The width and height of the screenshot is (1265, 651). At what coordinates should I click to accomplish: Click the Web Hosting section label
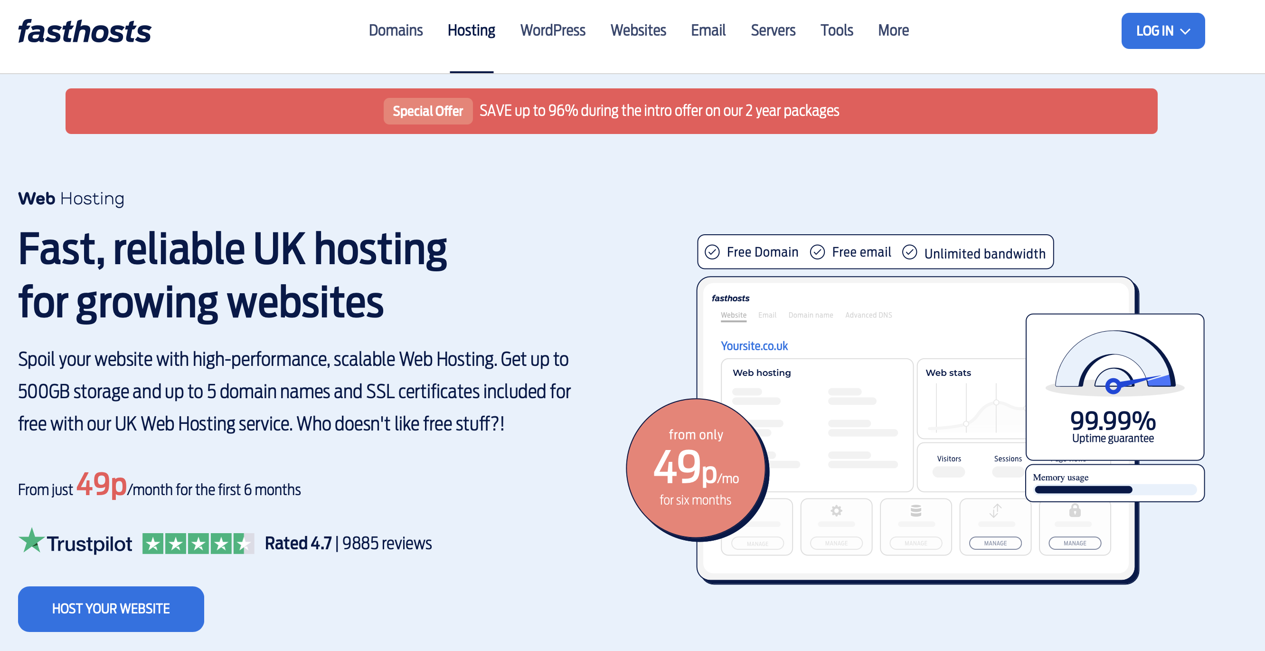tap(71, 199)
